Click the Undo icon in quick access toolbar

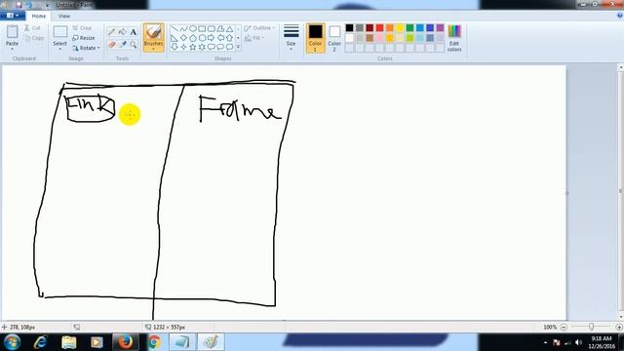(x=28, y=5)
